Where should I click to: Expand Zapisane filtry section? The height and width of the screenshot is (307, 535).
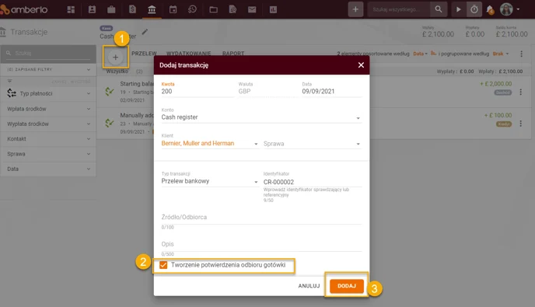[48, 70]
